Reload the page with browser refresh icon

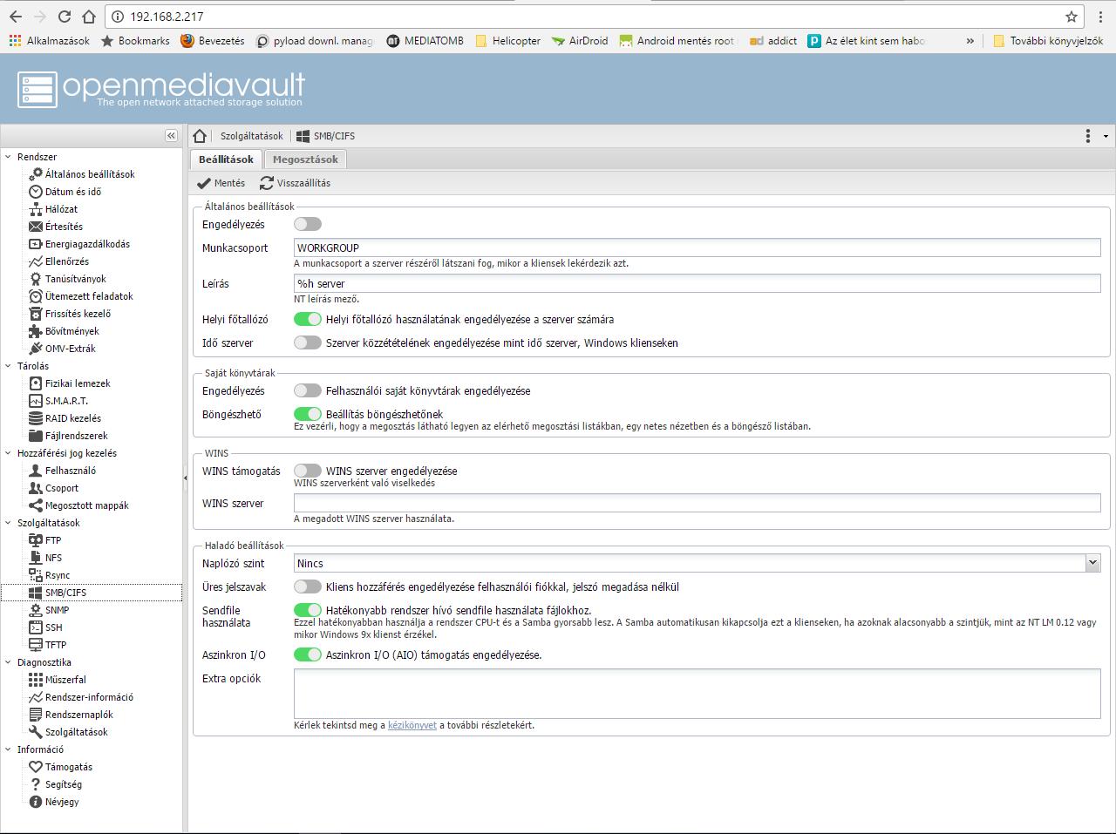[x=65, y=17]
